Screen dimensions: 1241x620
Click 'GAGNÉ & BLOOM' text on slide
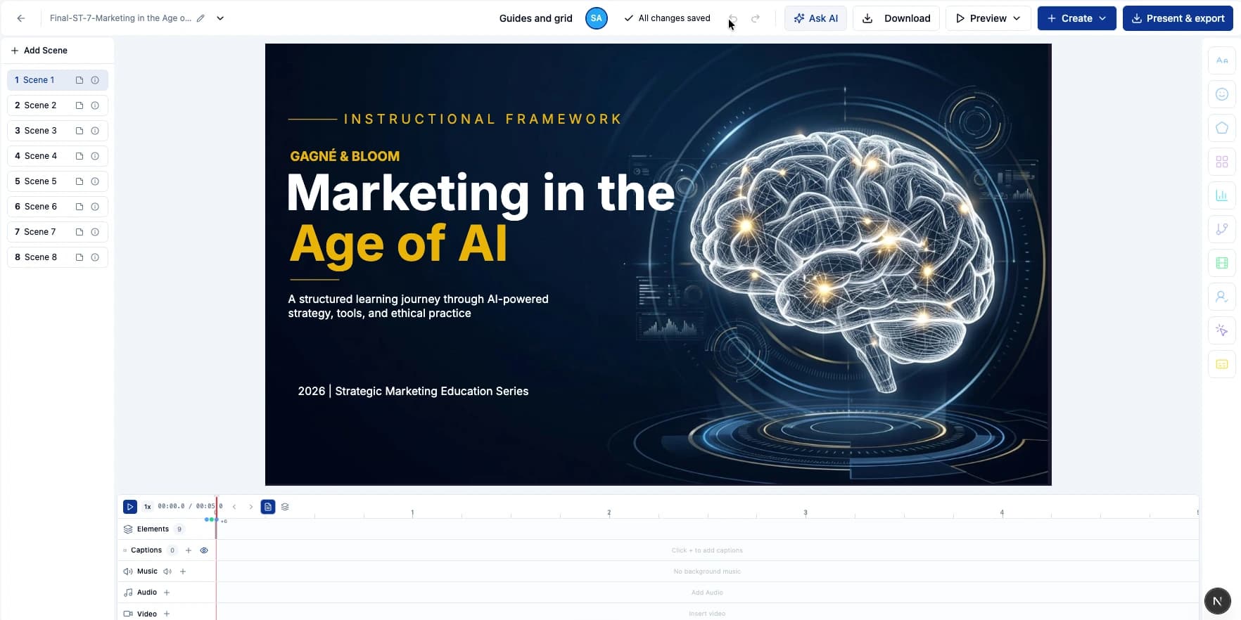point(345,156)
